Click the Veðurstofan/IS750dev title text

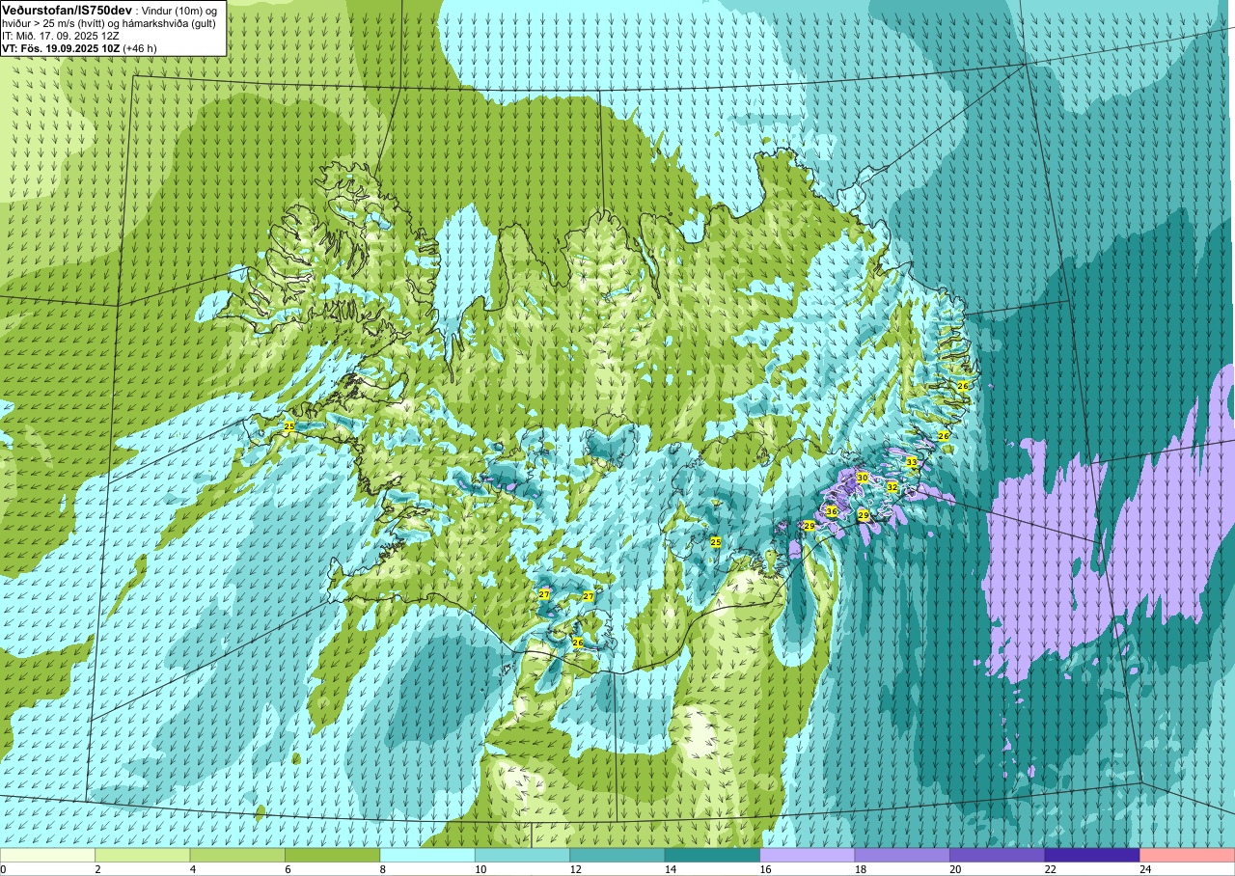68,10
